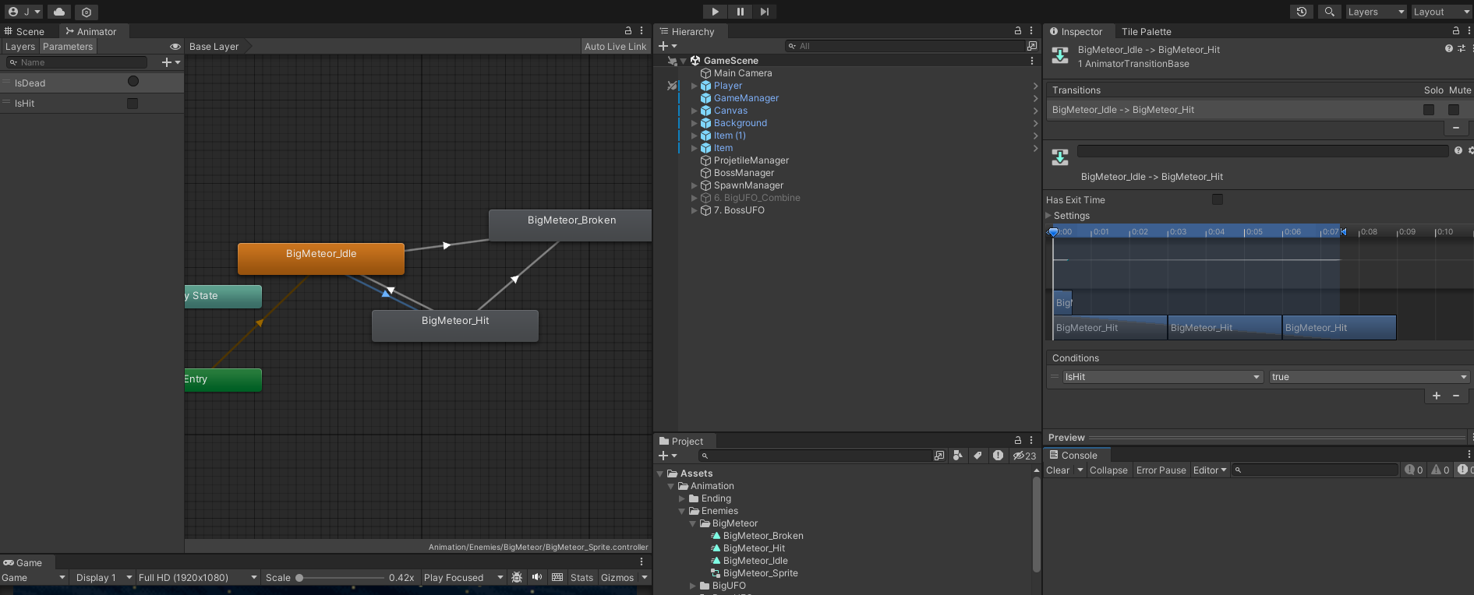
Task: Expand the Settings foldout
Action: (1048, 216)
